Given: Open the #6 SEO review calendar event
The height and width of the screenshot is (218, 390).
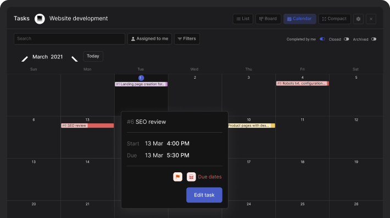Looking at the screenshot, I should click(x=87, y=126).
